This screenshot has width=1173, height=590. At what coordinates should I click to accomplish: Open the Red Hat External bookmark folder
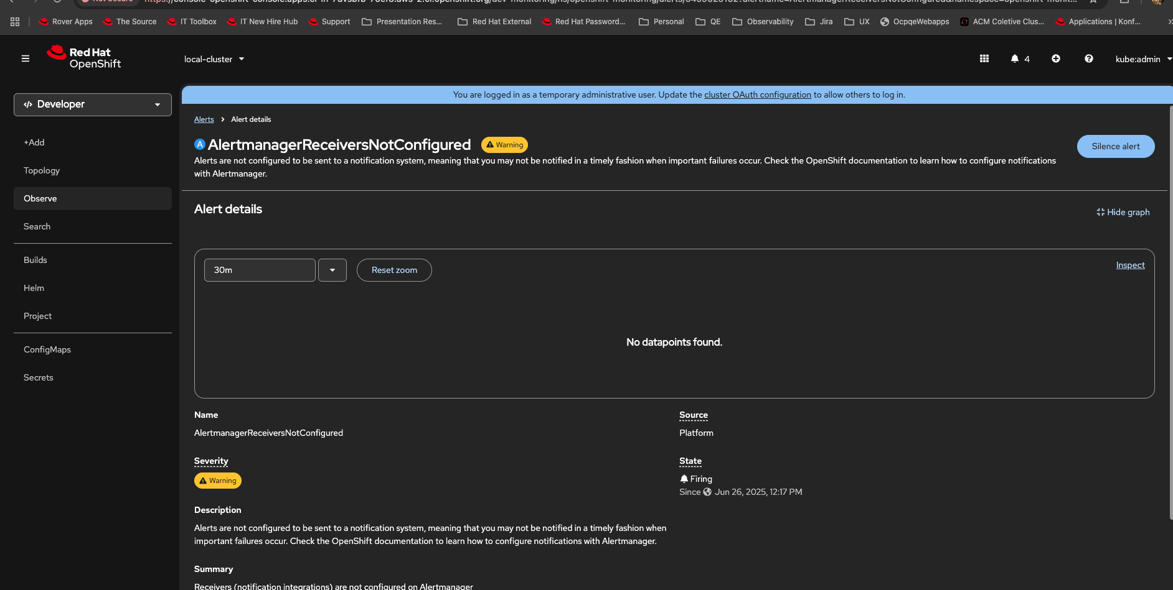[x=494, y=22]
